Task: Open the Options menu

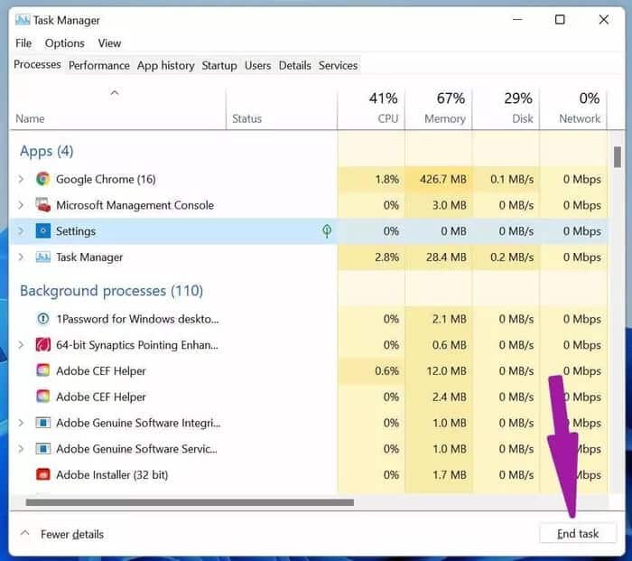Action: pyautogui.click(x=64, y=43)
